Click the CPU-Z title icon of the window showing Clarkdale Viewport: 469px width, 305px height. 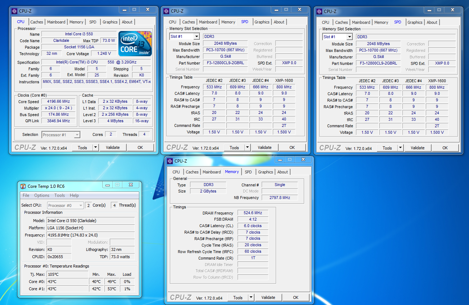click(x=14, y=11)
